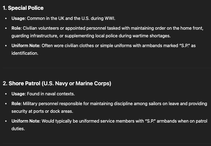Image resolution: width=211 pixels, height=146 pixels.
Task: Click the horizontal divider between sections
Action: pyautogui.click(x=107, y=68)
